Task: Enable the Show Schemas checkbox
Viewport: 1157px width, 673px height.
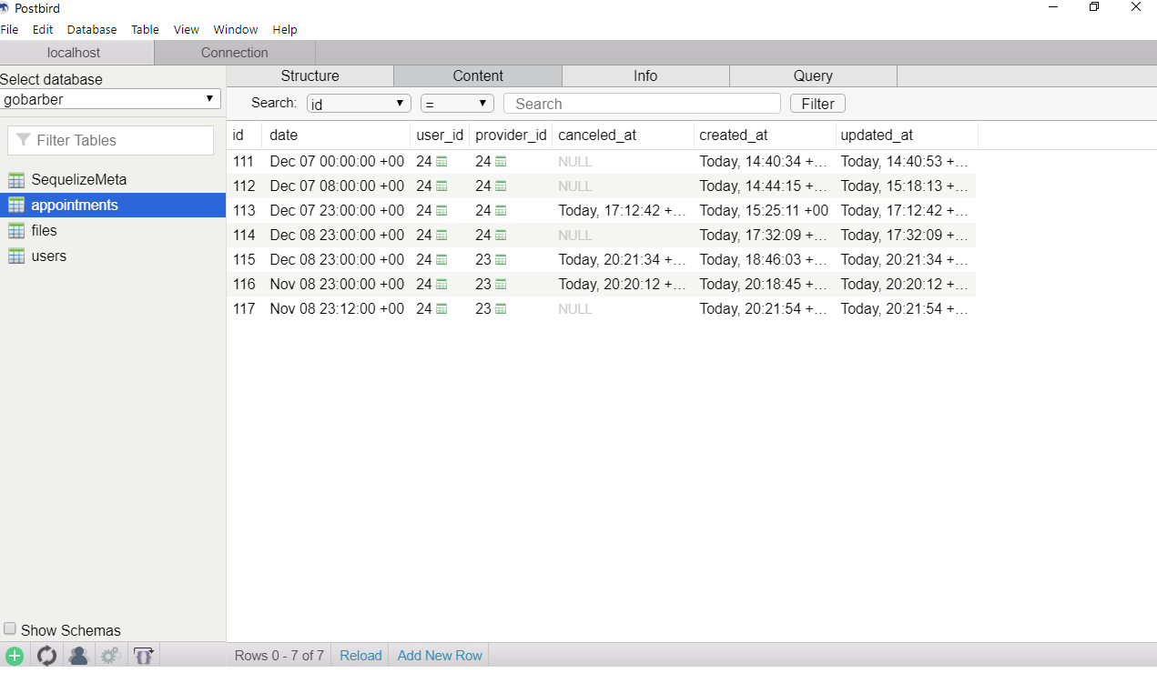Action: click(x=9, y=628)
